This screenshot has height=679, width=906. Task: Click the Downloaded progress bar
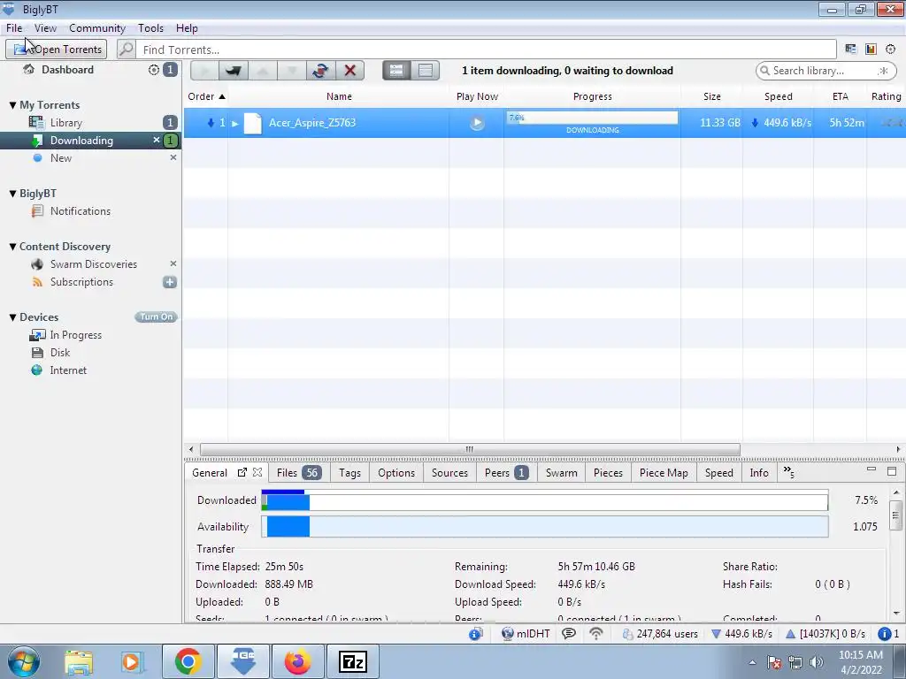click(x=545, y=500)
